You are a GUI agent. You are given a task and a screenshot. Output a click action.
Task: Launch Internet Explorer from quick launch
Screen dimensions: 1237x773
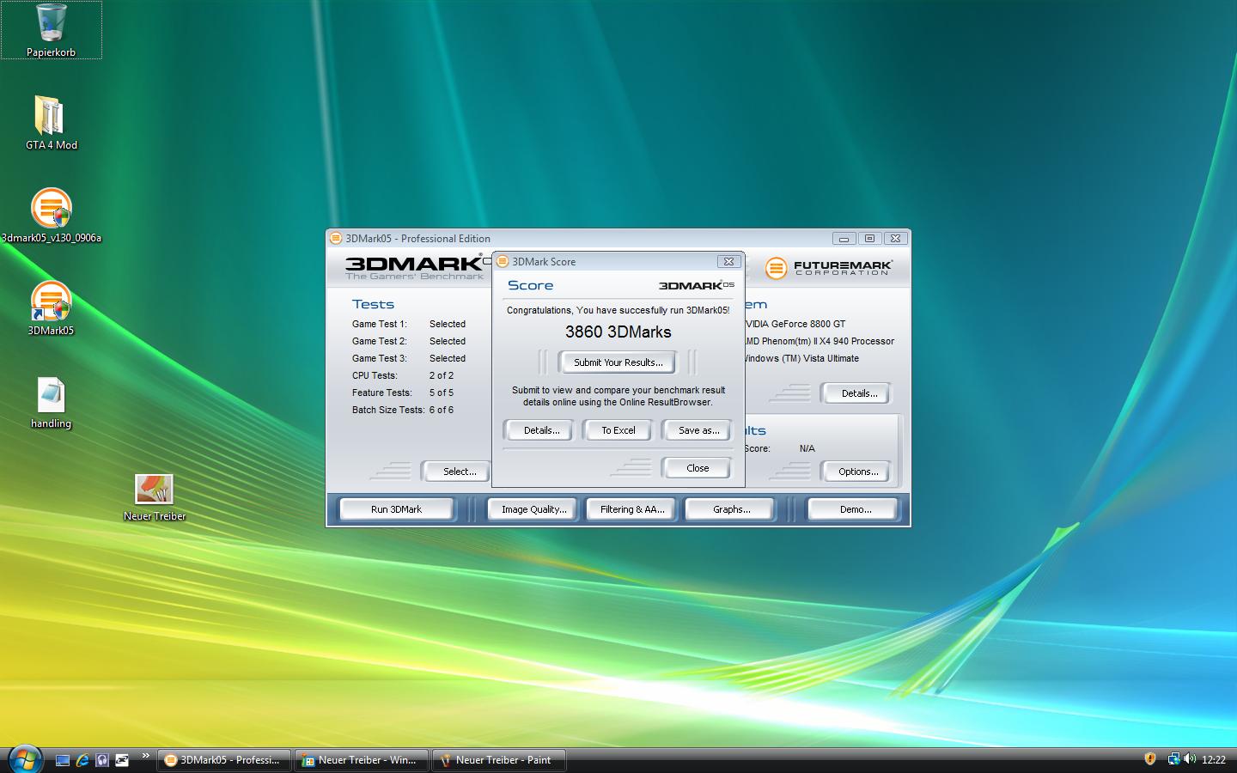coord(82,760)
